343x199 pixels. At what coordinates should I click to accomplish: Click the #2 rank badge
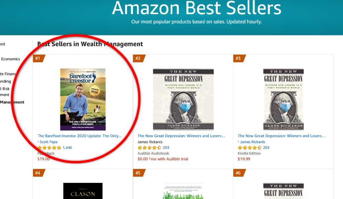[139, 58]
